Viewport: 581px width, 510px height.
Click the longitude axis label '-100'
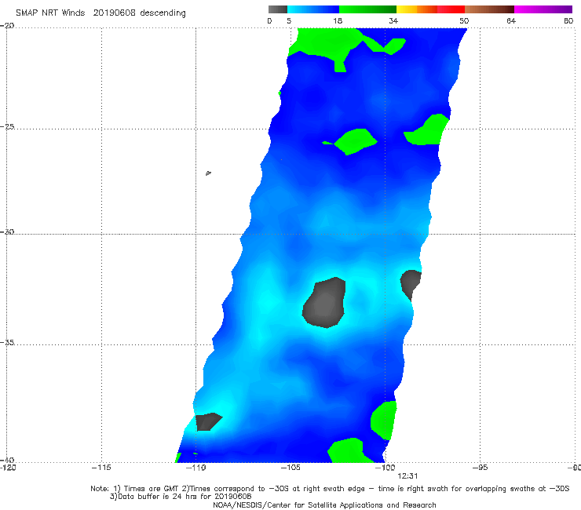[x=385, y=468]
